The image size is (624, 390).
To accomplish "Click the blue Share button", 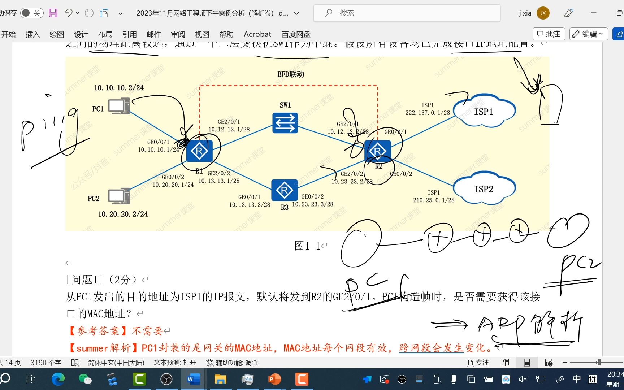I will tap(619, 34).
